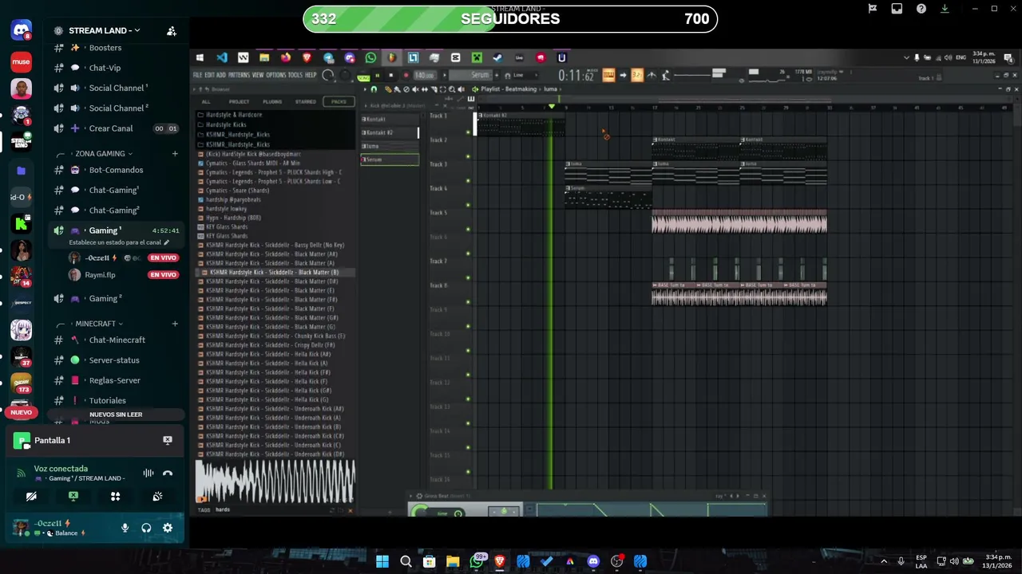Click the FL Studio record button

click(406, 75)
